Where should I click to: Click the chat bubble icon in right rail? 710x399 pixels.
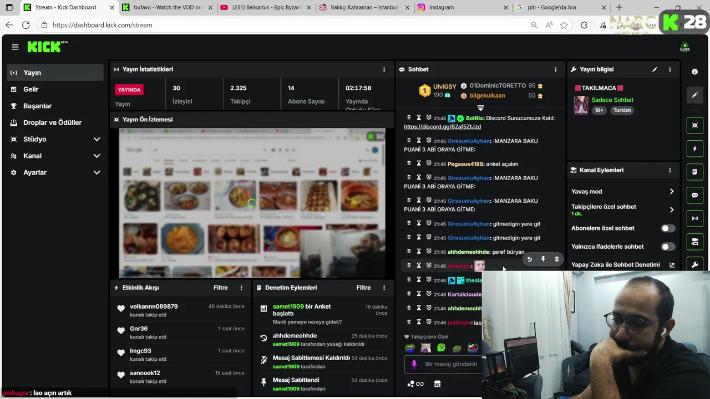(694, 195)
